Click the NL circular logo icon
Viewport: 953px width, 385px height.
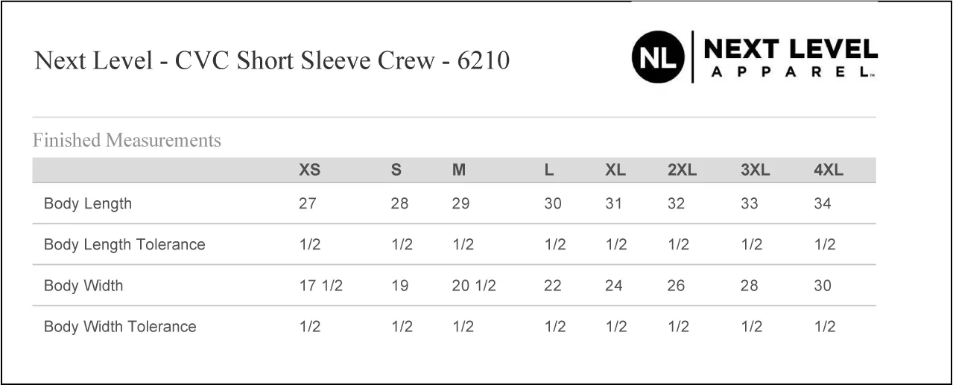tap(658, 57)
